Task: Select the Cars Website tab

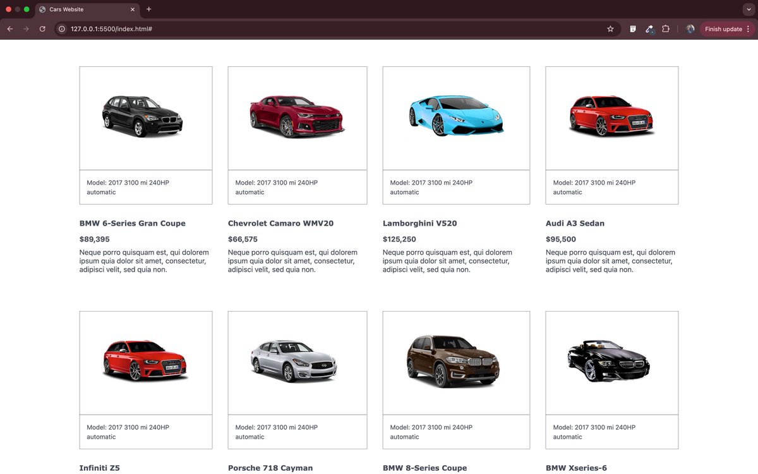Action: [87, 9]
